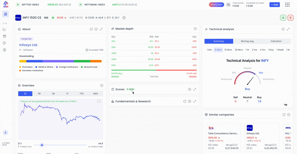This screenshot has height=154, width=297.
Task: Open the info icon beside OHLC values
Action: coord(124,17)
